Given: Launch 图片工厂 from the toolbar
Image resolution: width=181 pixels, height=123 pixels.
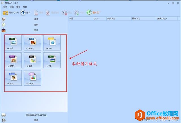Looking at the screenshot, I should [x=94, y=12].
